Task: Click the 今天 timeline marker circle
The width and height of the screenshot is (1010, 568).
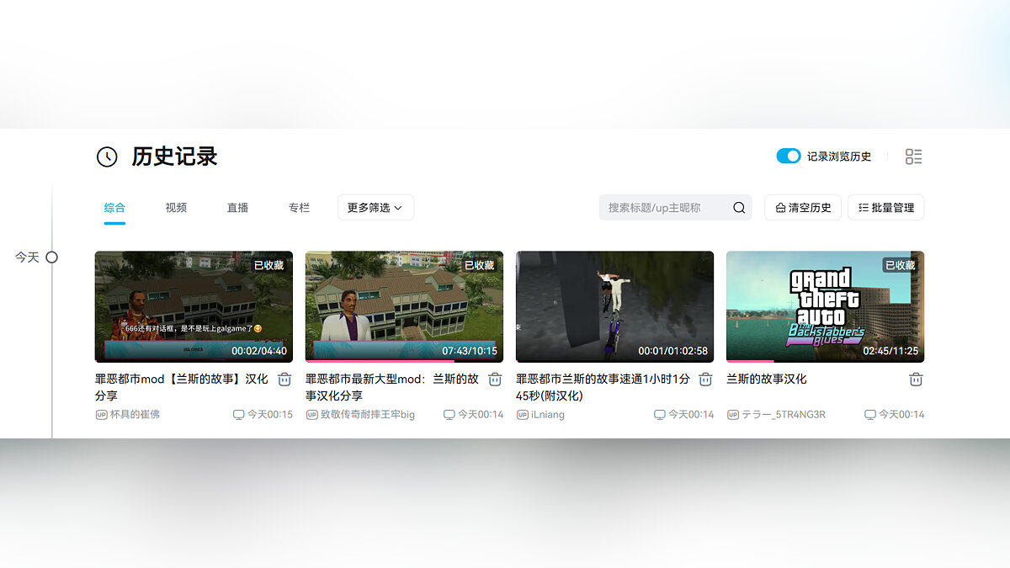Action: [51, 257]
